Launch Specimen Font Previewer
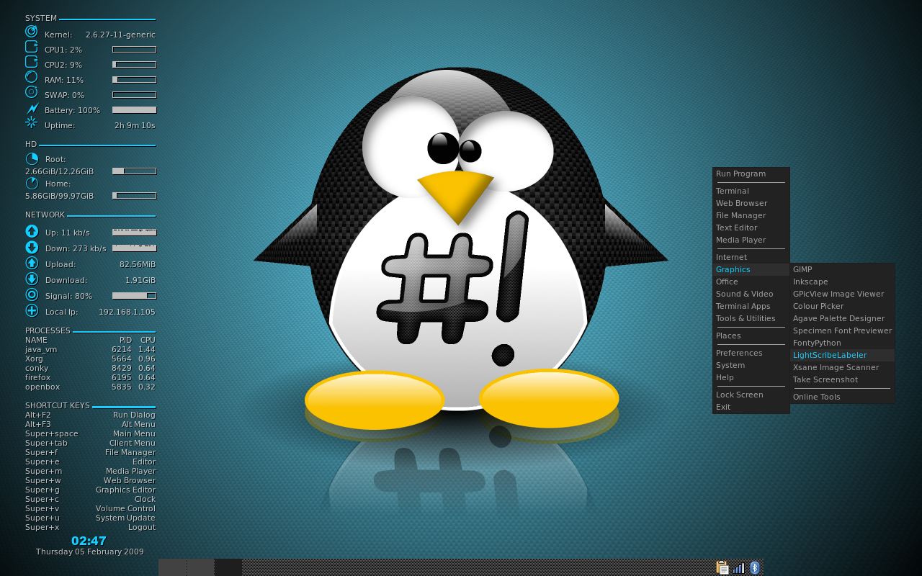The height and width of the screenshot is (576, 922). (x=843, y=330)
